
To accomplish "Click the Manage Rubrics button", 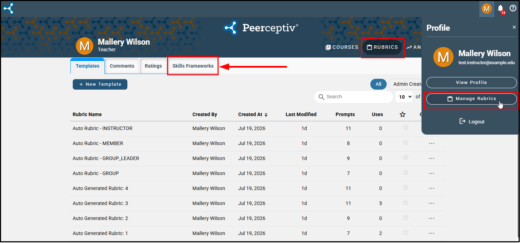I will (x=471, y=99).
